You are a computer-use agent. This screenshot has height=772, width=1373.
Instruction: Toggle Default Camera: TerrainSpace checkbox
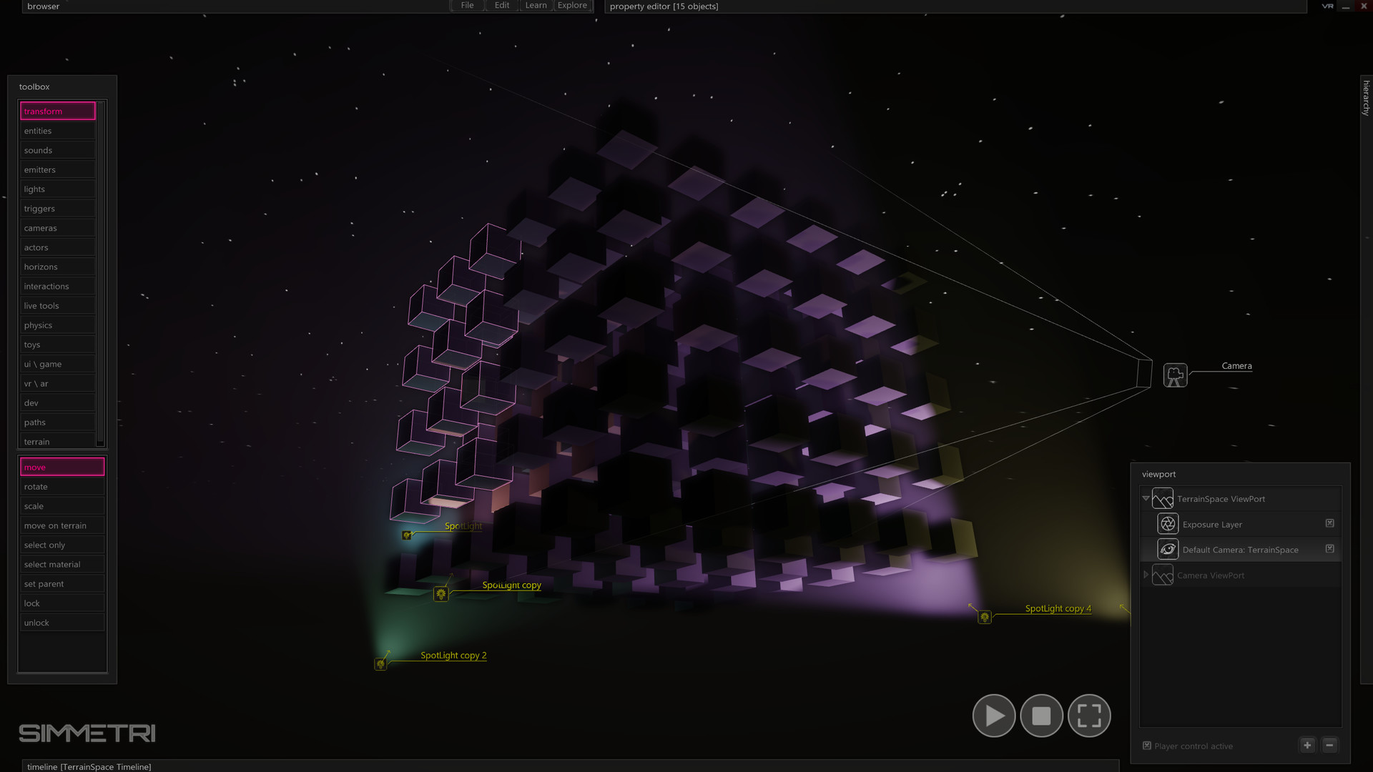point(1330,549)
